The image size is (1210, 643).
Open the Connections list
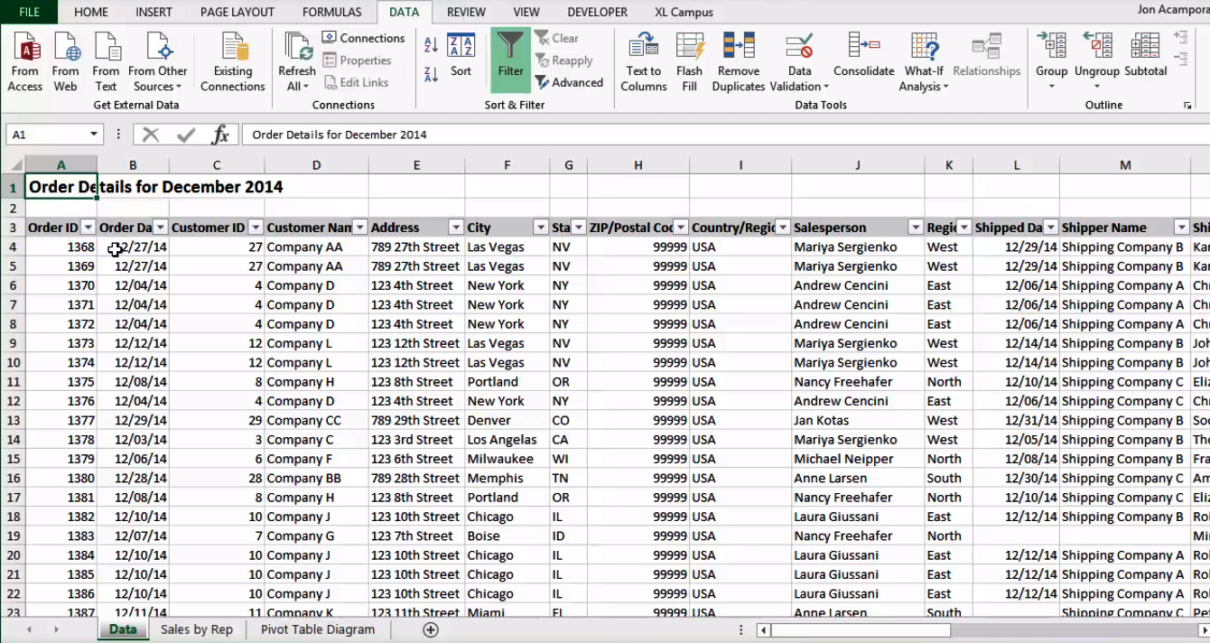tap(363, 38)
